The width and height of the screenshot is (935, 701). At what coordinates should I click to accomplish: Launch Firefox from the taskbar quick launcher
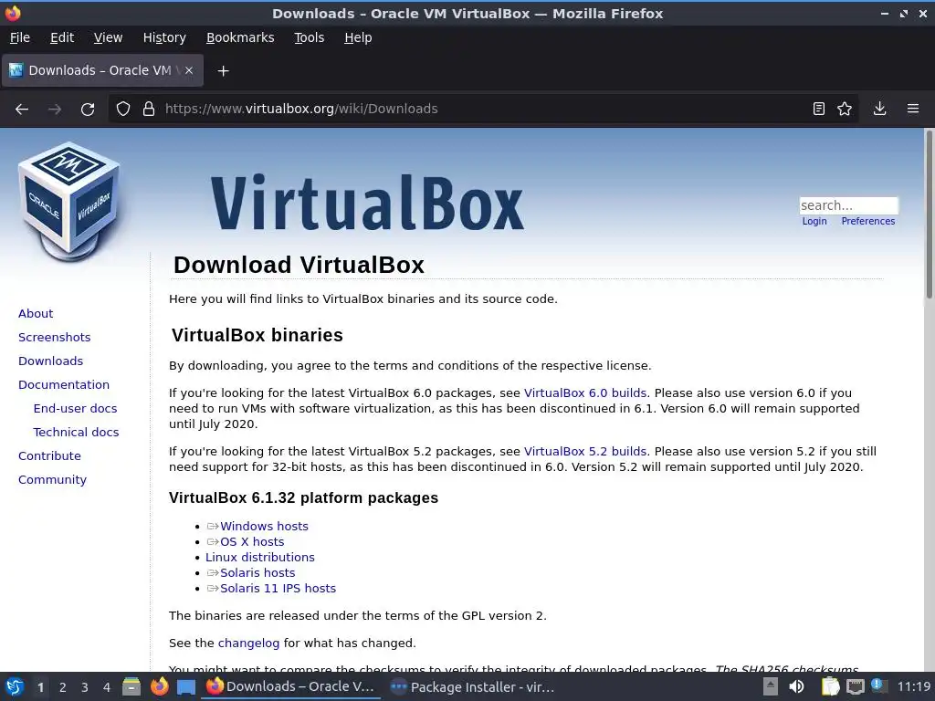coord(159,686)
